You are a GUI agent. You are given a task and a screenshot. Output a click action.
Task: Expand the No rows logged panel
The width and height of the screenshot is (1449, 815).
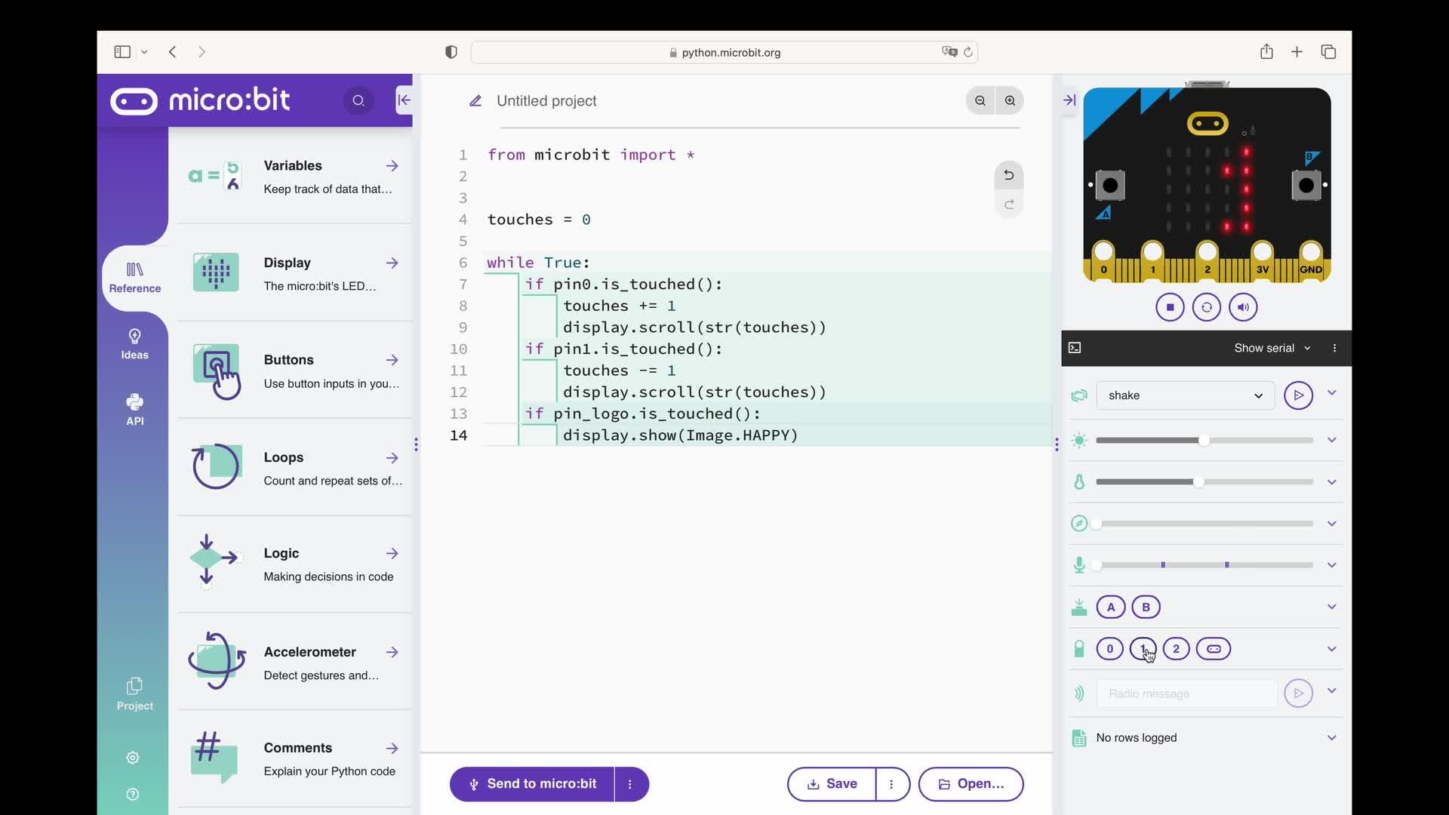tap(1331, 738)
